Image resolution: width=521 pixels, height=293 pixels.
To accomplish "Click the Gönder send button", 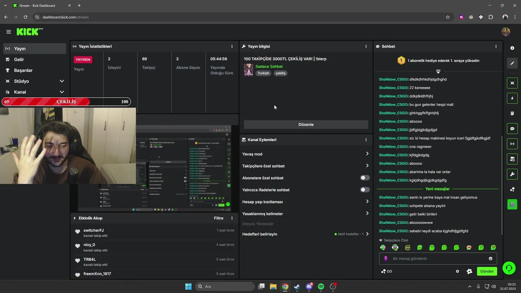I will [487, 271].
